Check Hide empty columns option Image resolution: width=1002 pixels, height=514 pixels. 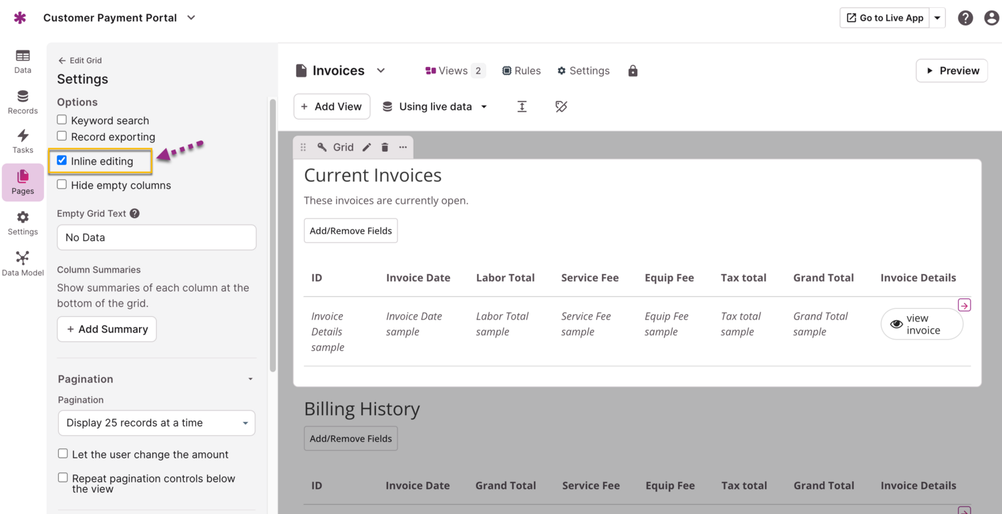62,184
